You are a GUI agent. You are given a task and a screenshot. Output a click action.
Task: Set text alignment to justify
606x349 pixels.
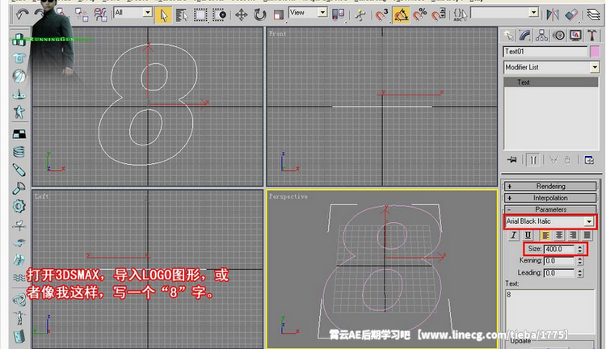[x=587, y=235]
